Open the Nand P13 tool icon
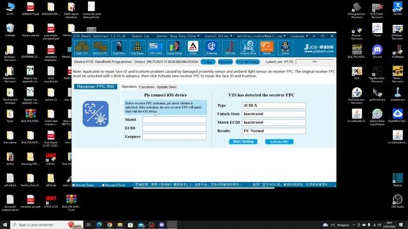Viewport: 408px width, 229px height. point(82,48)
